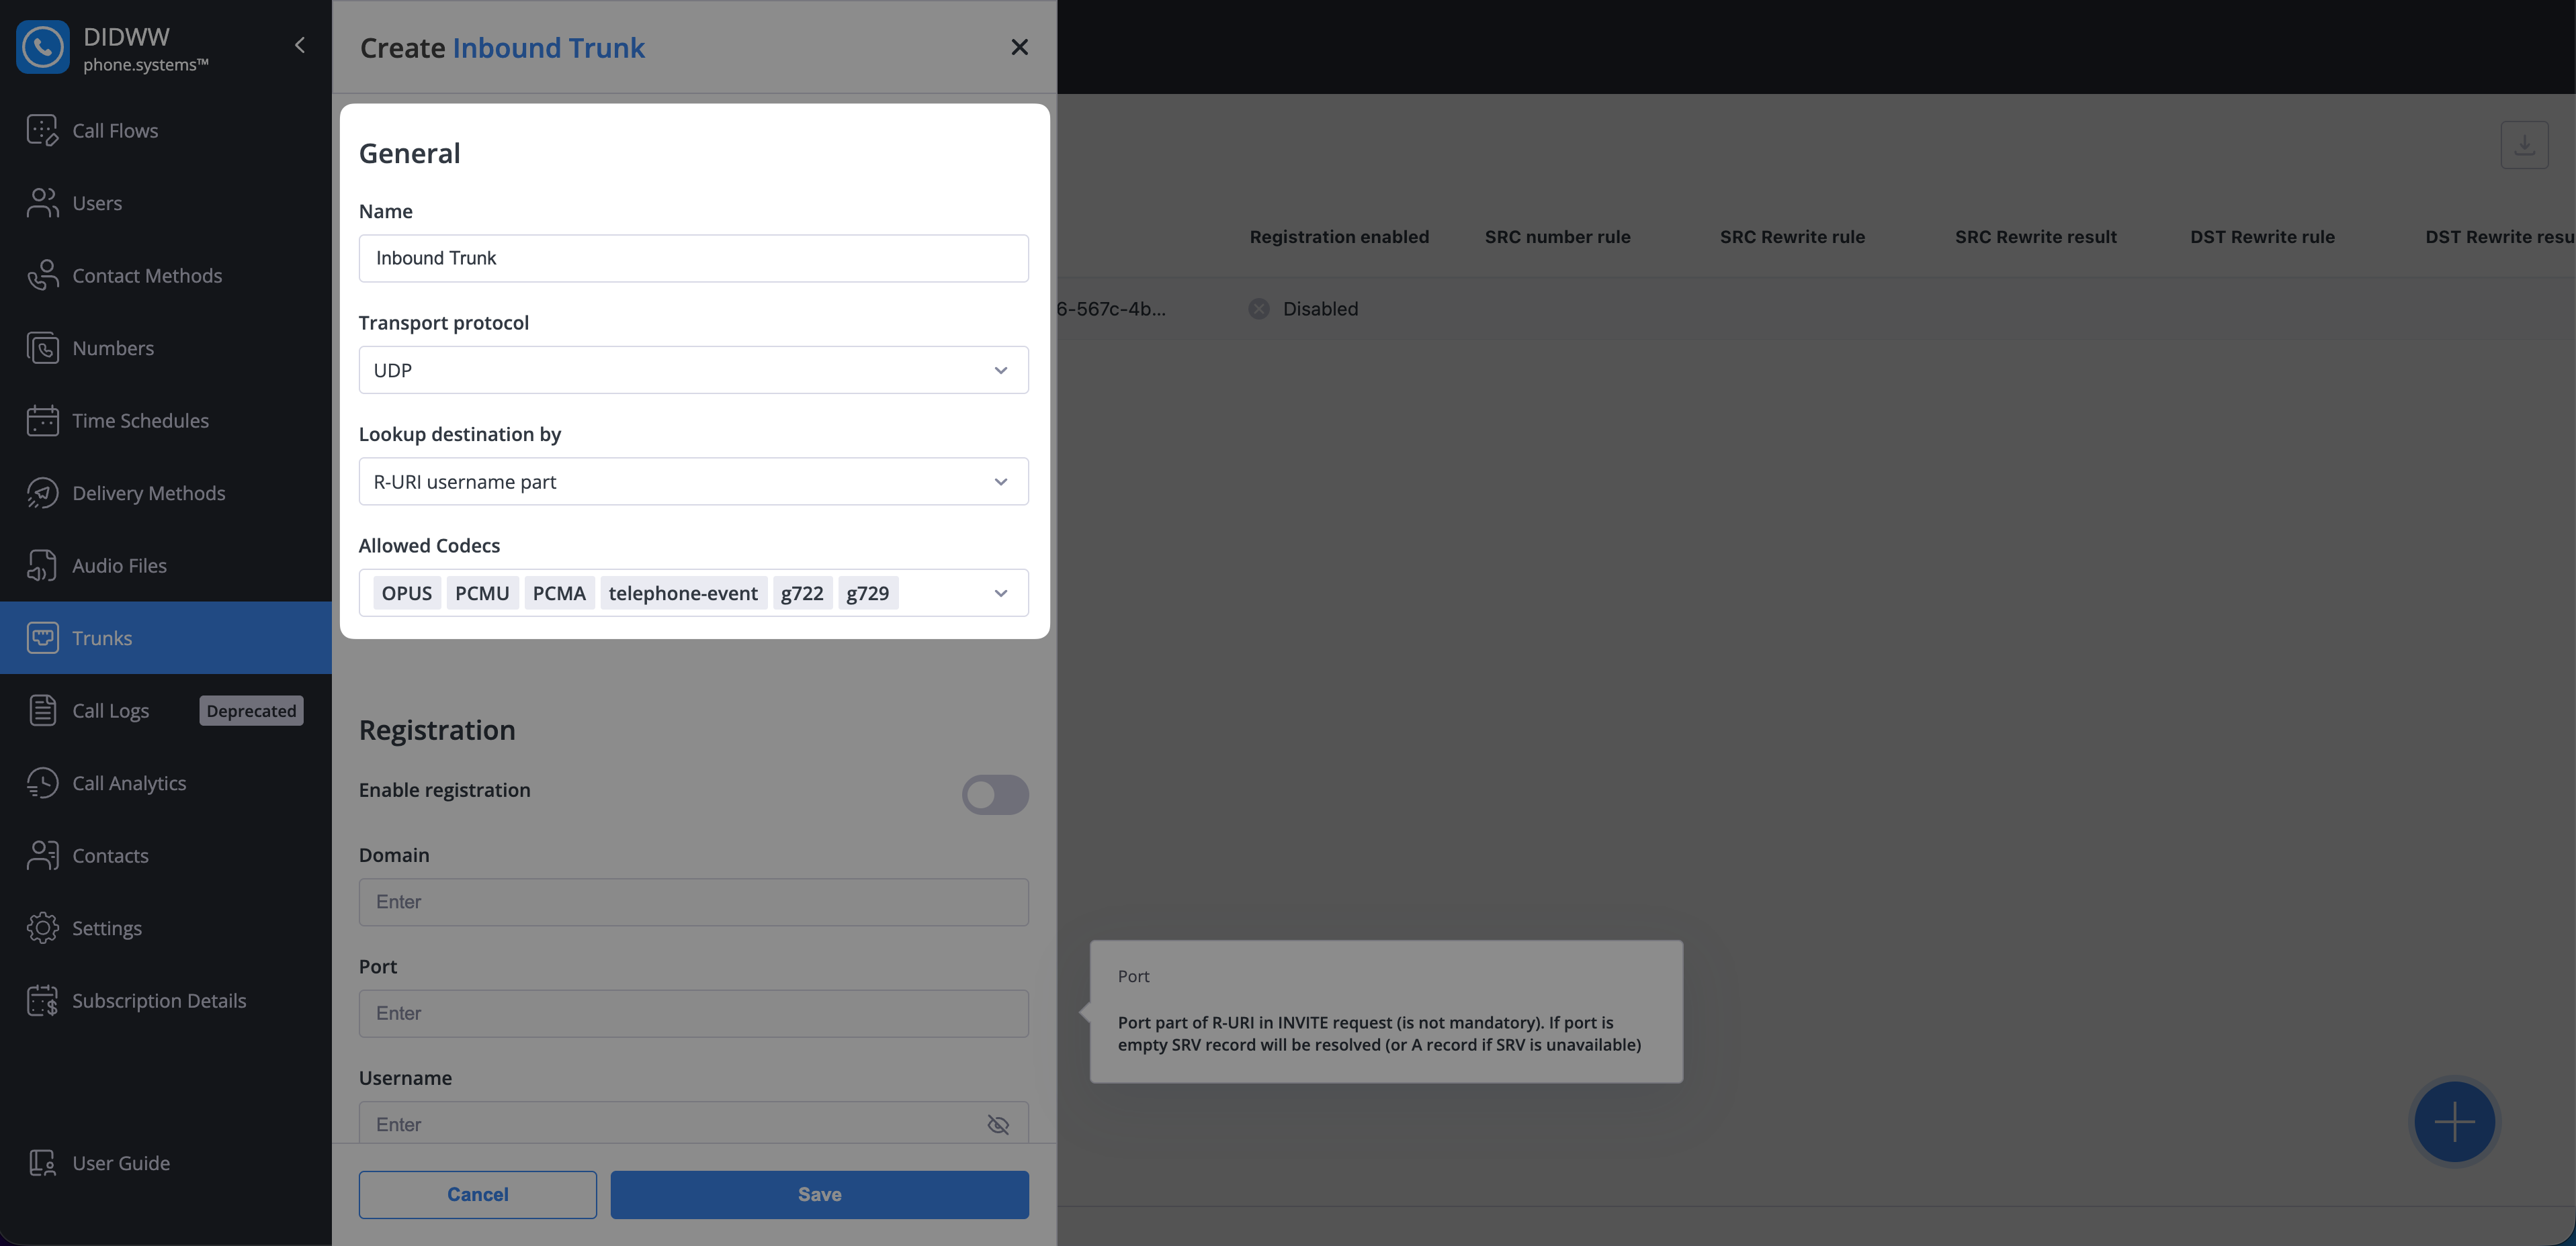Screen dimensions: 2576x1246
Task: Click the DIDWW phone logo icon
Action: click(43, 47)
